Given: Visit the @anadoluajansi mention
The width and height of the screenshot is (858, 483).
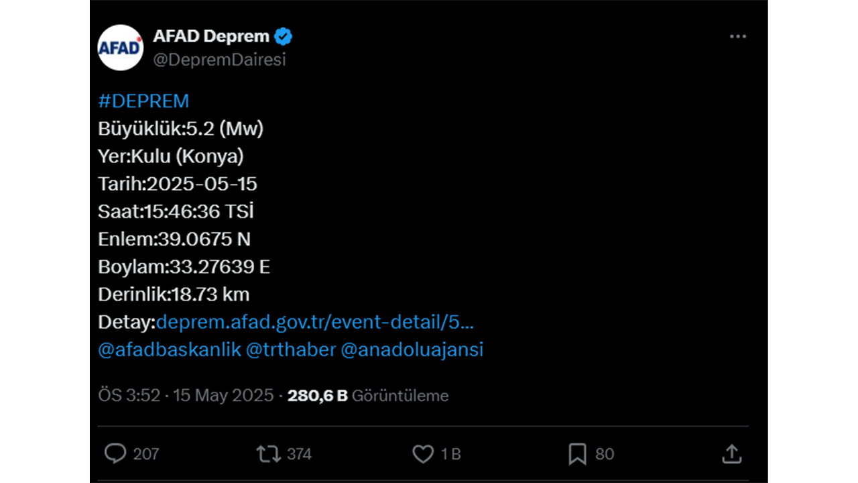Looking at the screenshot, I should point(412,350).
